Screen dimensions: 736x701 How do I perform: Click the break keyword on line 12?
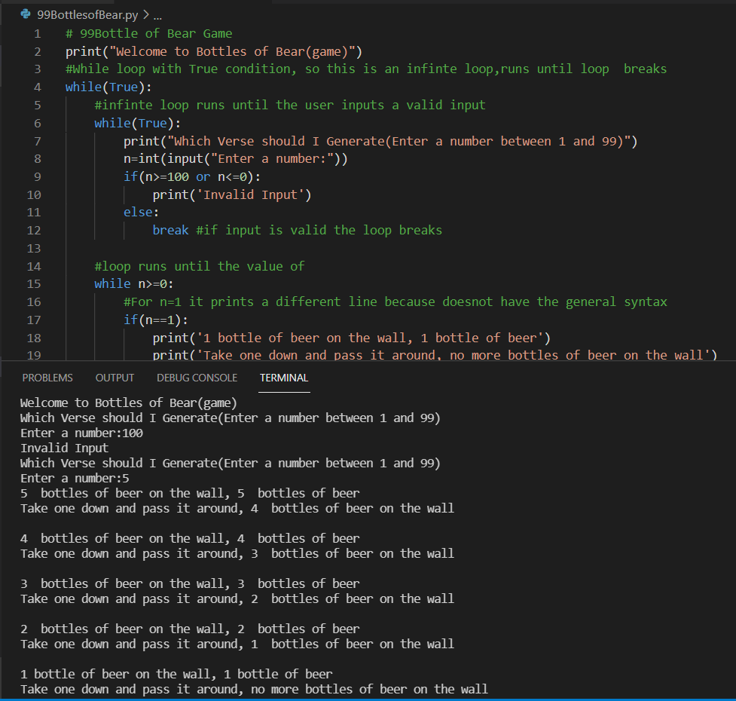(170, 230)
